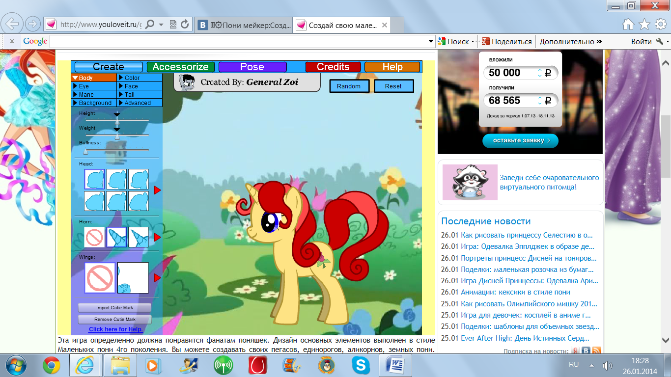Click the Поделиться toolbar button
Image resolution: width=671 pixels, height=377 pixels.
click(x=506, y=42)
